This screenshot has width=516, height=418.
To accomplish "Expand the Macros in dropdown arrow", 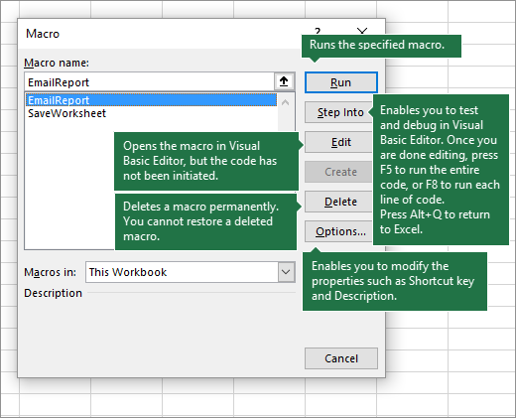I will (x=286, y=272).
